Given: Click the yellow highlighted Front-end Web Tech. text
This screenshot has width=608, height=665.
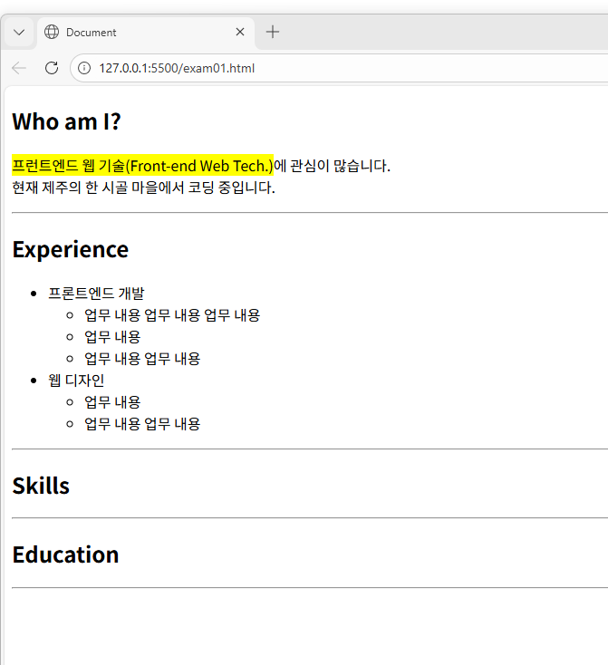Looking at the screenshot, I should click(x=142, y=166).
